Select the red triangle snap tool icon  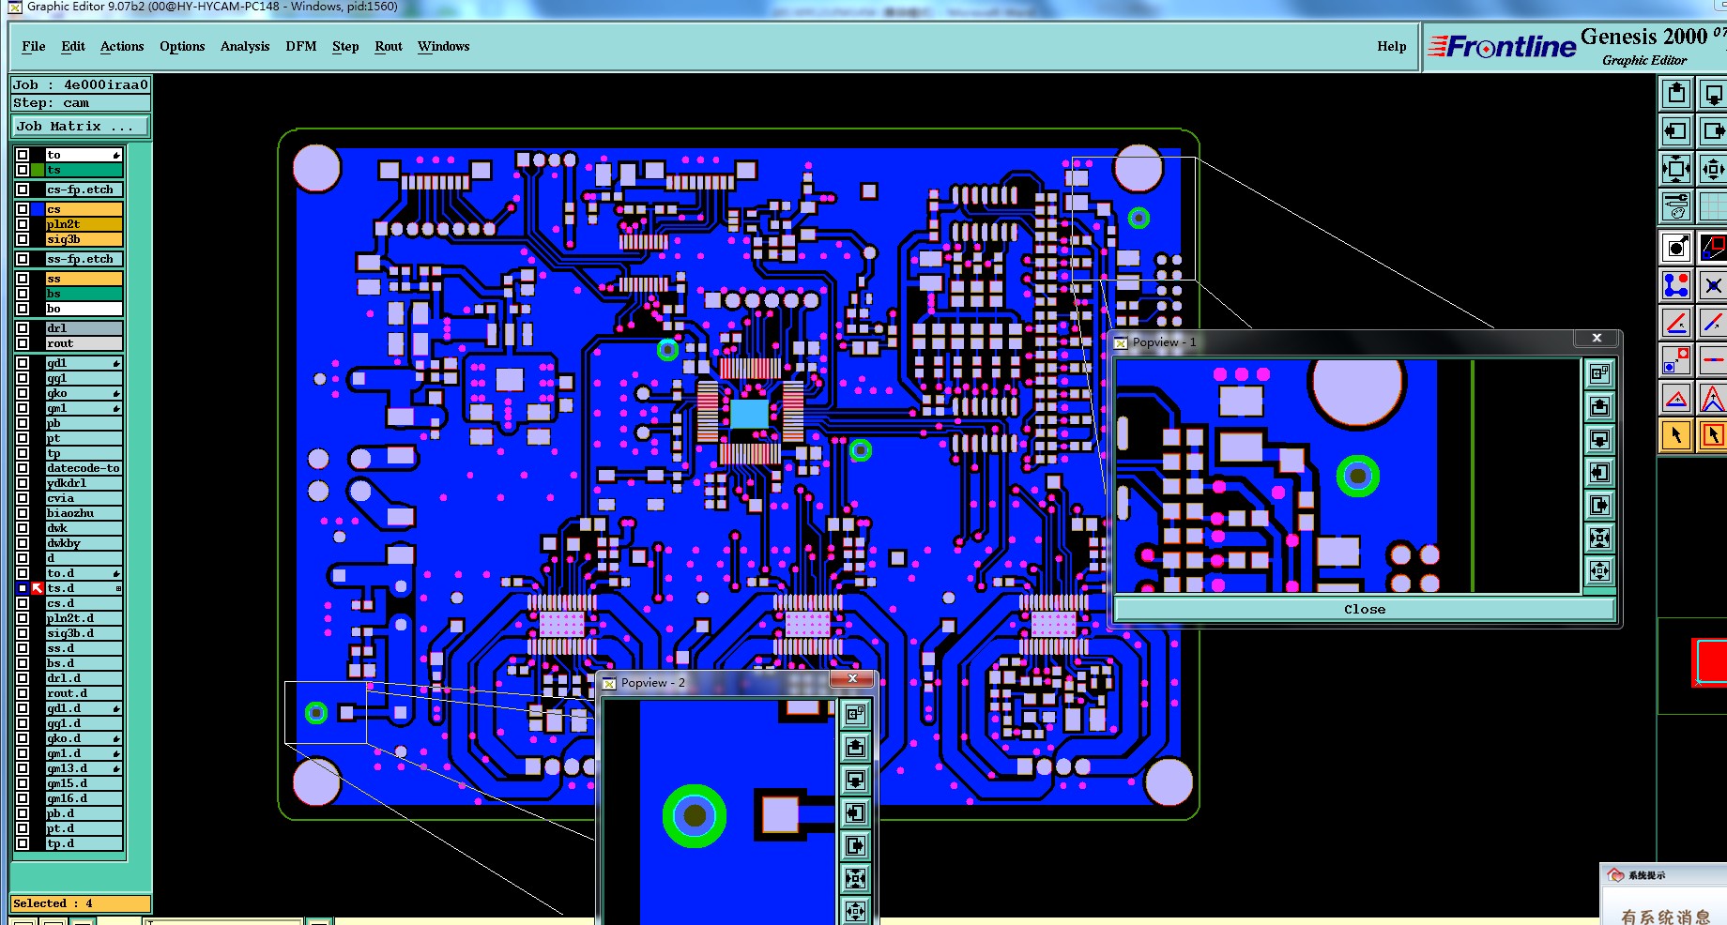click(x=1676, y=398)
